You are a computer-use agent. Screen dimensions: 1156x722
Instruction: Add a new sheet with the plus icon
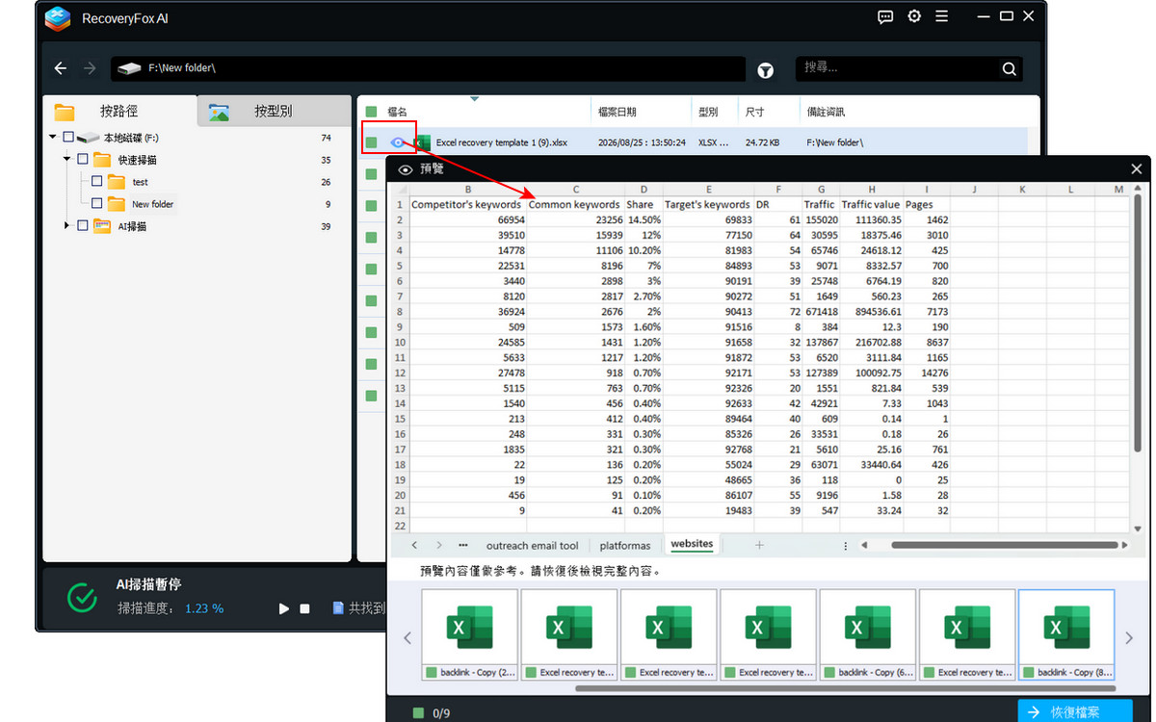coord(759,545)
